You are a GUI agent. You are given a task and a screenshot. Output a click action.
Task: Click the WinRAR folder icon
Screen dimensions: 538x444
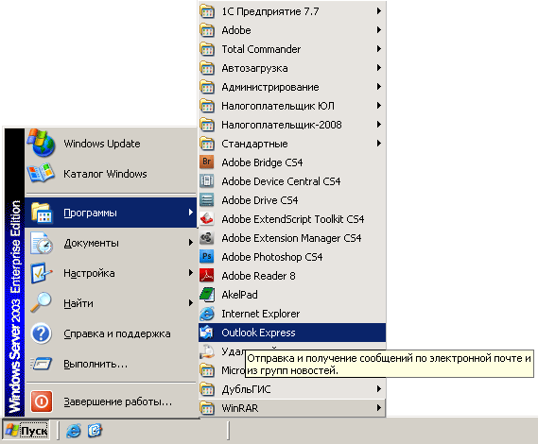point(207,408)
